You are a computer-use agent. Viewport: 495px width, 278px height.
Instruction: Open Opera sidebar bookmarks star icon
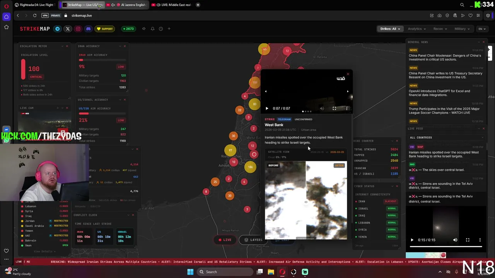point(6,27)
